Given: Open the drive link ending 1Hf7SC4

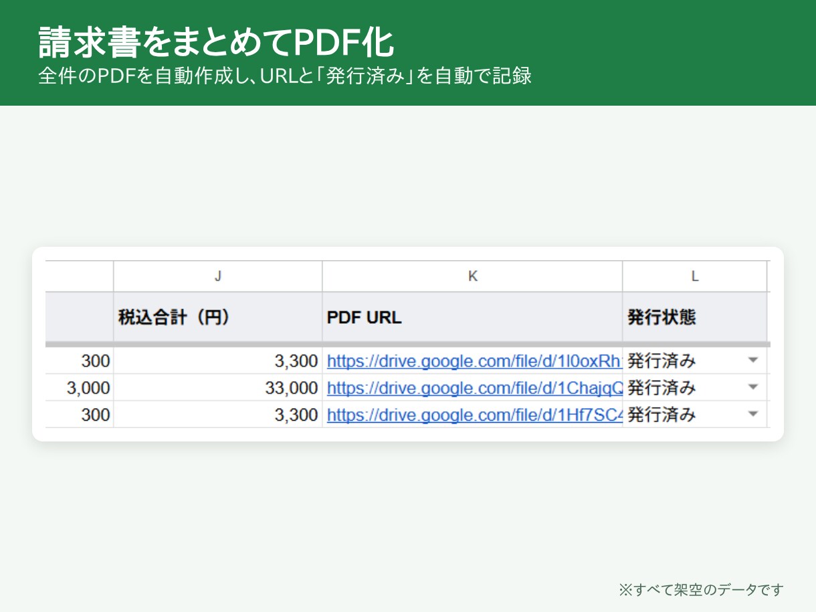Looking at the screenshot, I should tap(475, 415).
